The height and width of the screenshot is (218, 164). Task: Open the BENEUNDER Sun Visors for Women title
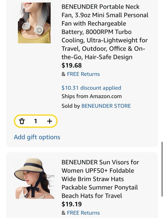click(x=100, y=179)
